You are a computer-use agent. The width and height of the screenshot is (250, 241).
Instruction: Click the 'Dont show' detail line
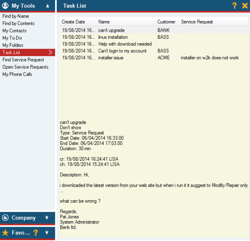click(71, 127)
